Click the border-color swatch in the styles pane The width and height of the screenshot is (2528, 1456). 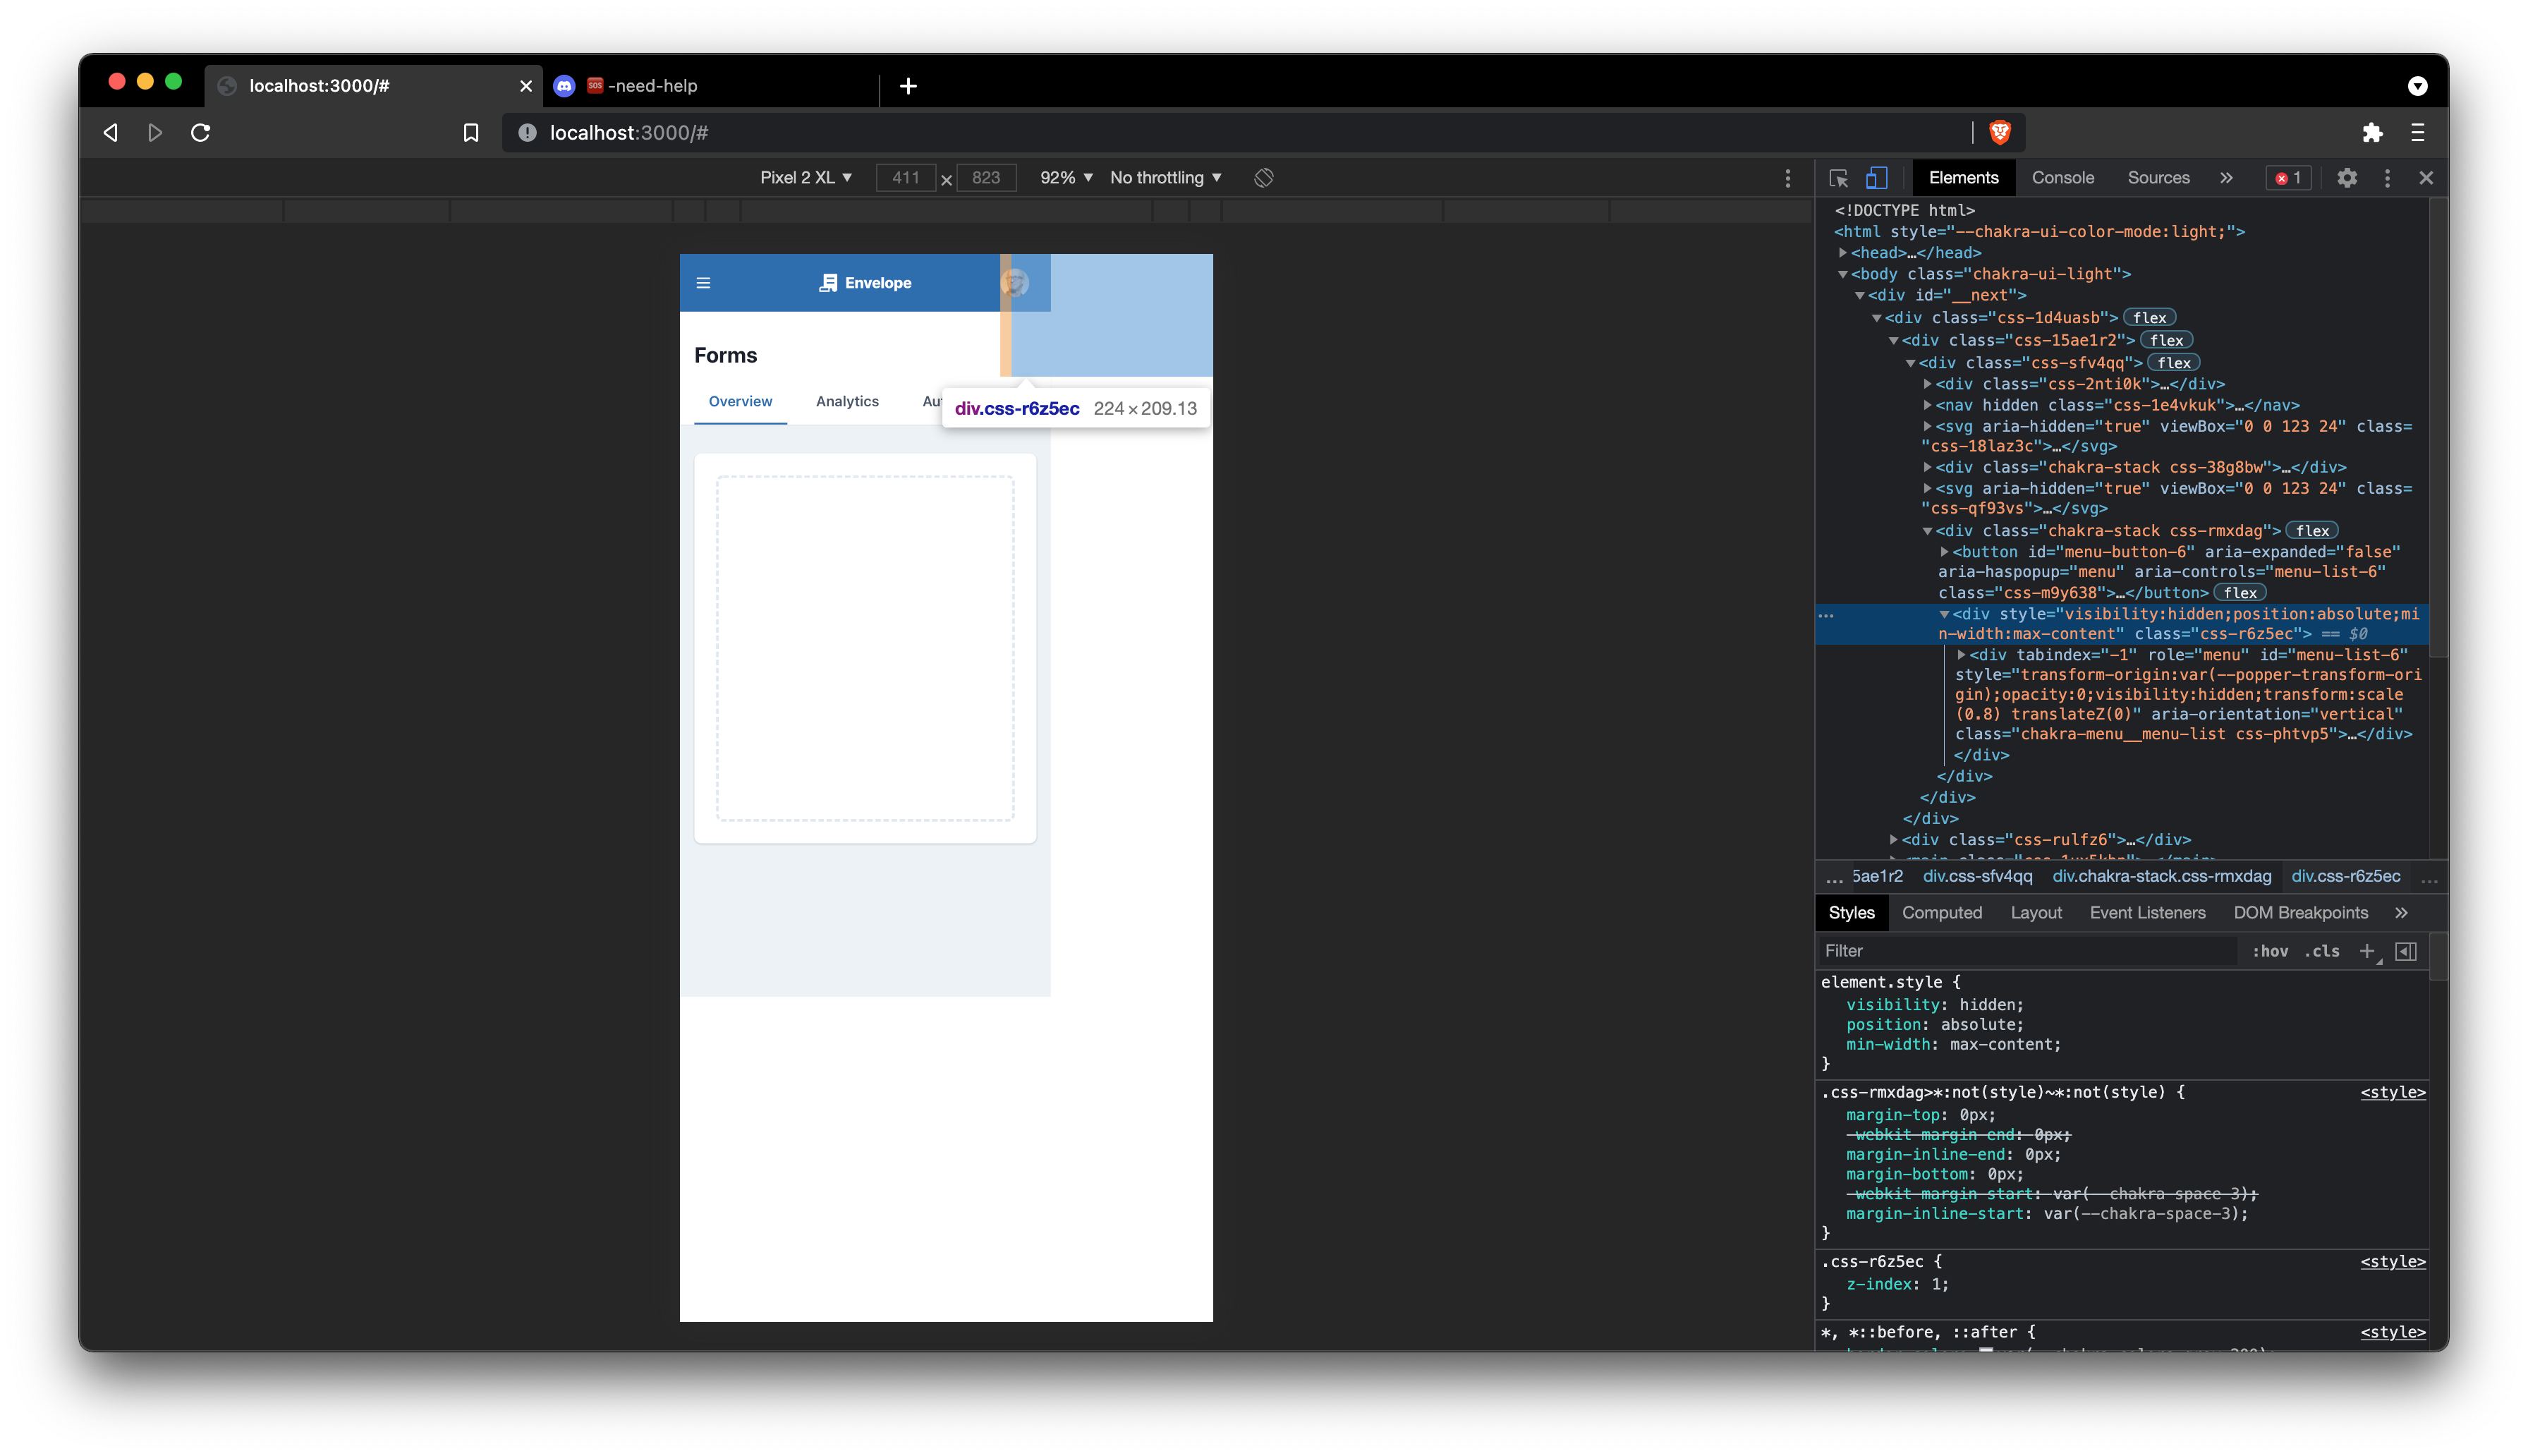point(1986,1352)
